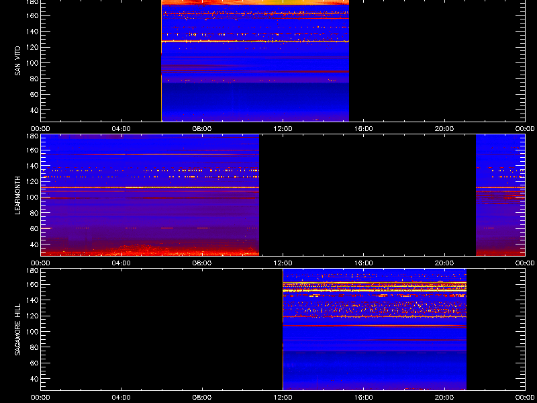The width and height of the screenshot is (537, 403).
Task: Click the 12:00 label under Sagamore Hill plot
Action: click(283, 398)
